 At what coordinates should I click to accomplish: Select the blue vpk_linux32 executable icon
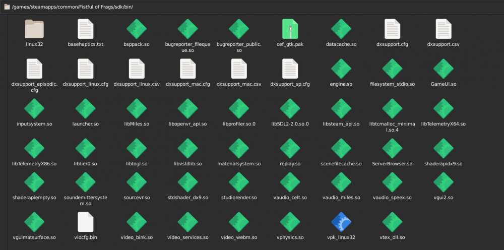coord(341,222)
